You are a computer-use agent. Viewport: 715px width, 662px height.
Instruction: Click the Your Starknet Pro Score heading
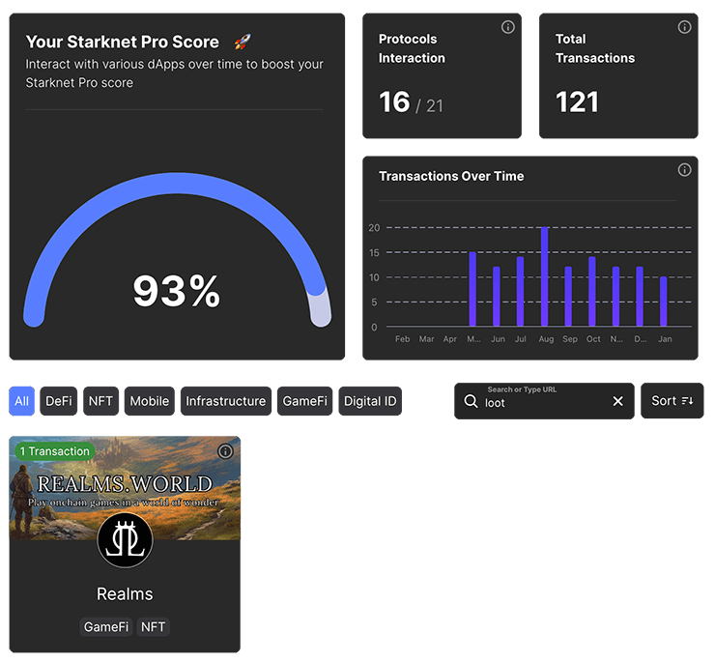click(x=122, y=42)
